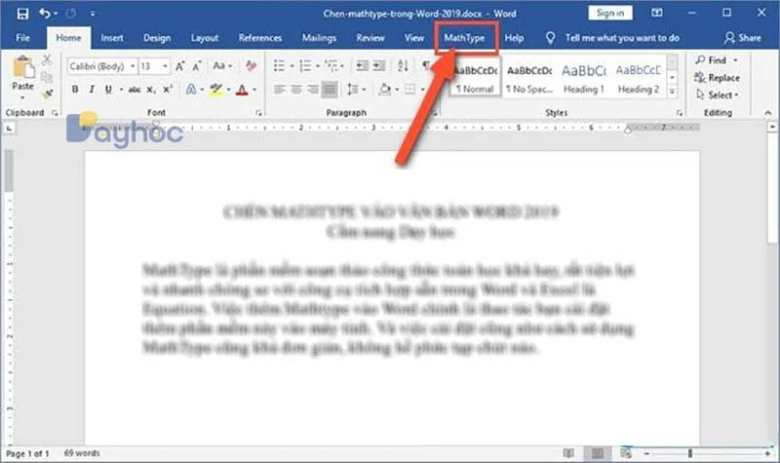Align text right
The width and height of the screenshot is (780, 463).
tap(312, 90)
